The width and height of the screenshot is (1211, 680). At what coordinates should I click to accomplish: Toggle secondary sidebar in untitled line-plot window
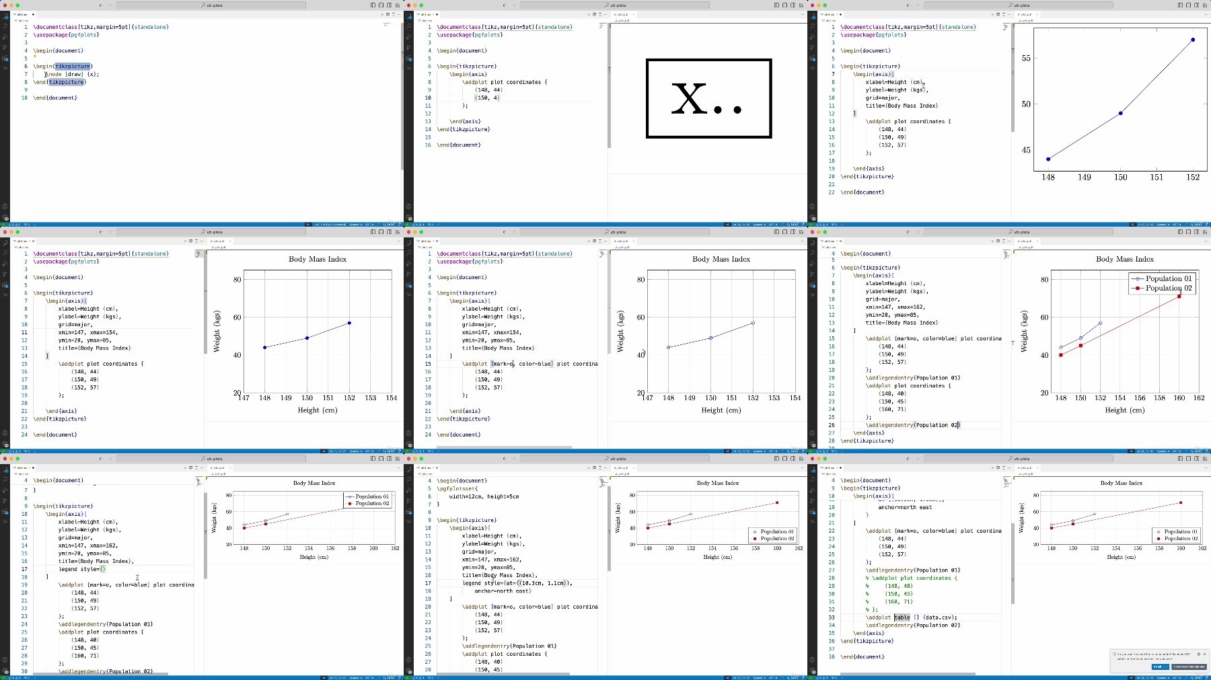coord(1196,5)
